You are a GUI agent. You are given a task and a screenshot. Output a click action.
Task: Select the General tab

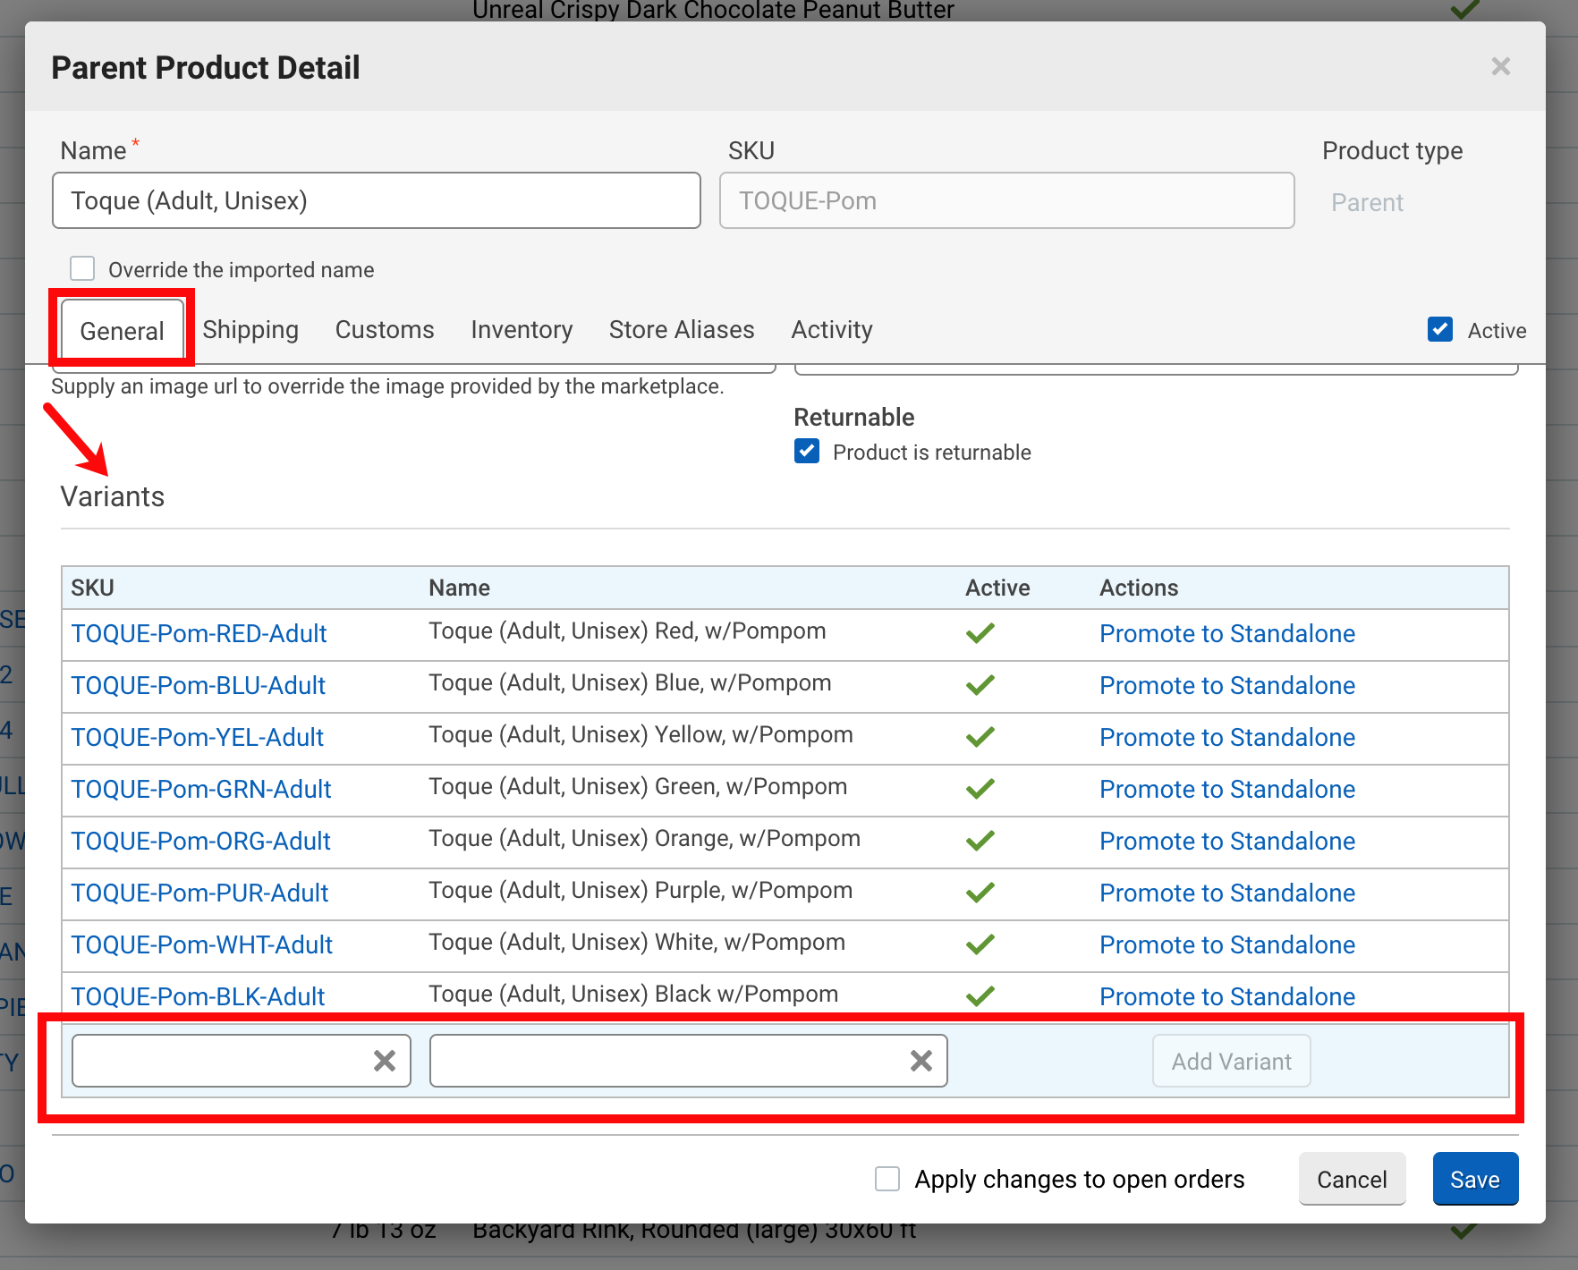pyautogui.click(x=123, y=331)
